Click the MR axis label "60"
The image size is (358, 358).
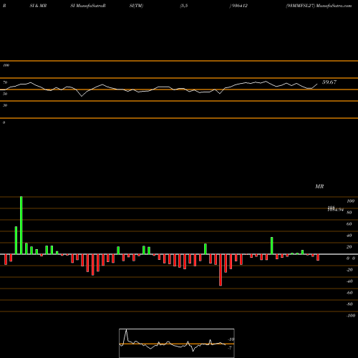(349, 224)
